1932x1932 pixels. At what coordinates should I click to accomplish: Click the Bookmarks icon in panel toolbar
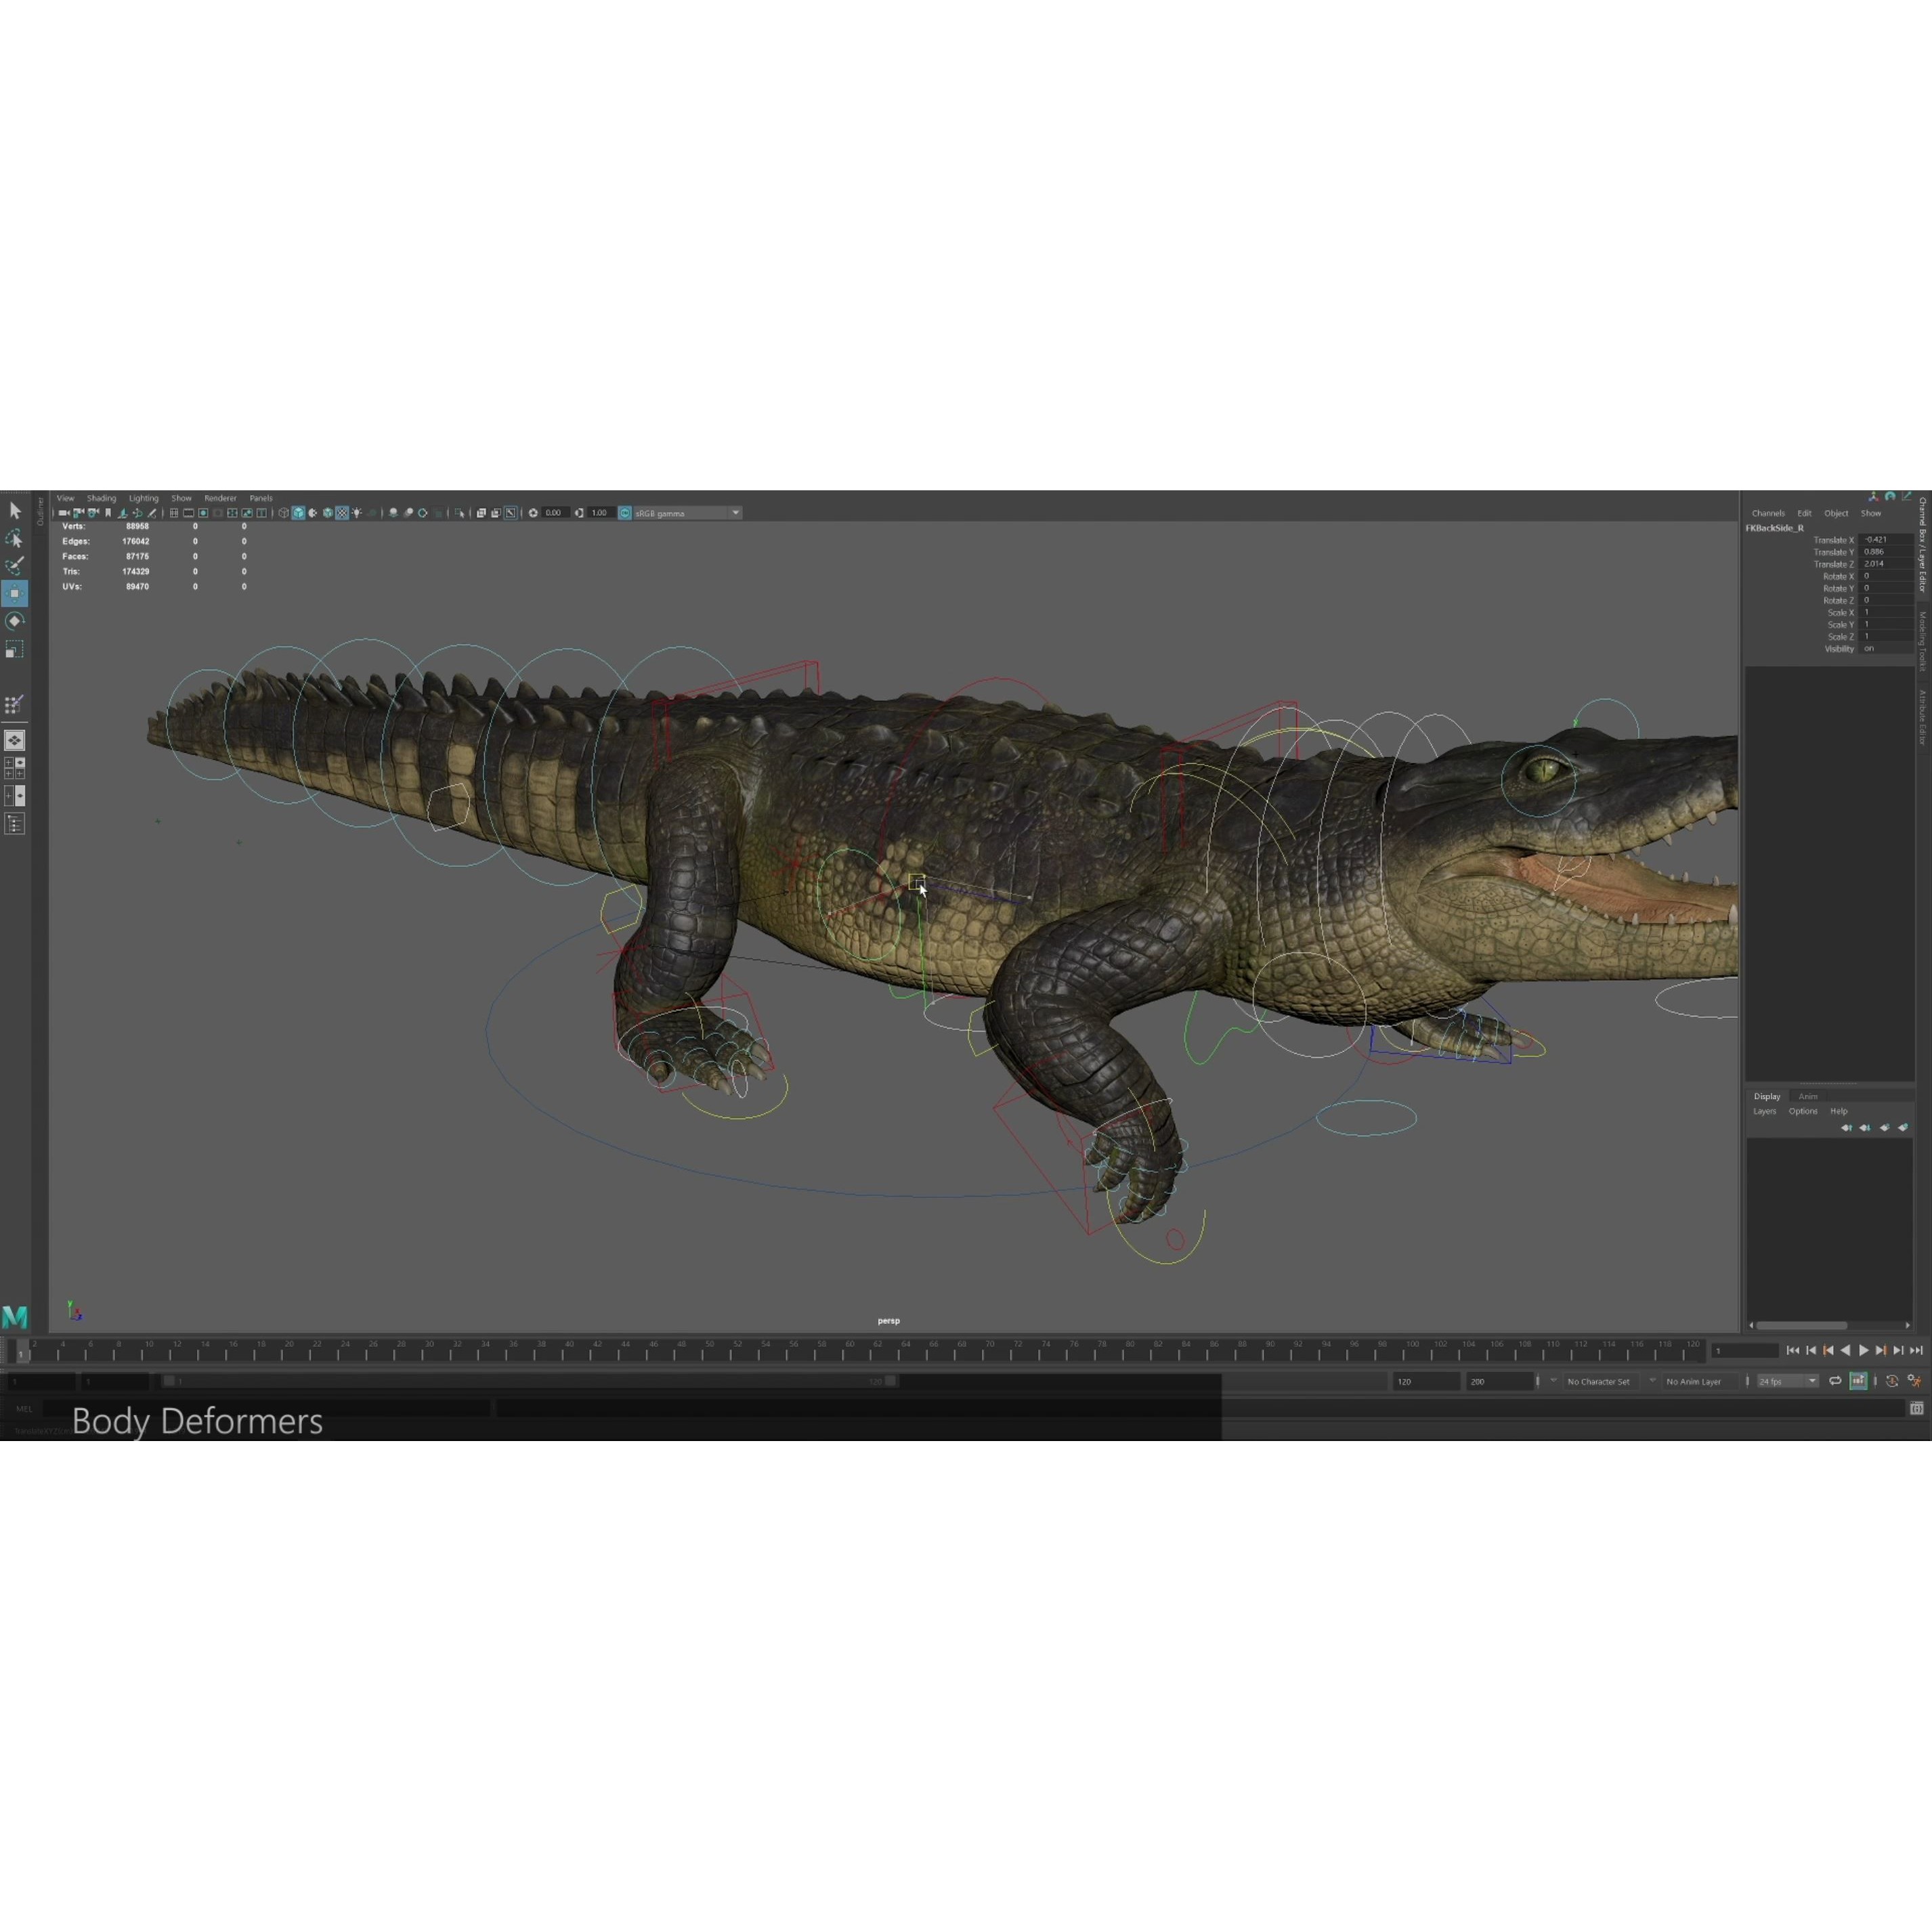108,513
